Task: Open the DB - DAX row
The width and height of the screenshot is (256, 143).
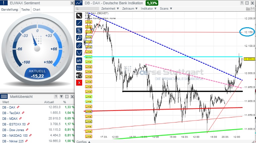Action: (x=37, y=107)
